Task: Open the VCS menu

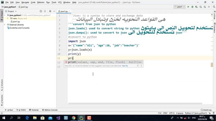Action: 60,2
